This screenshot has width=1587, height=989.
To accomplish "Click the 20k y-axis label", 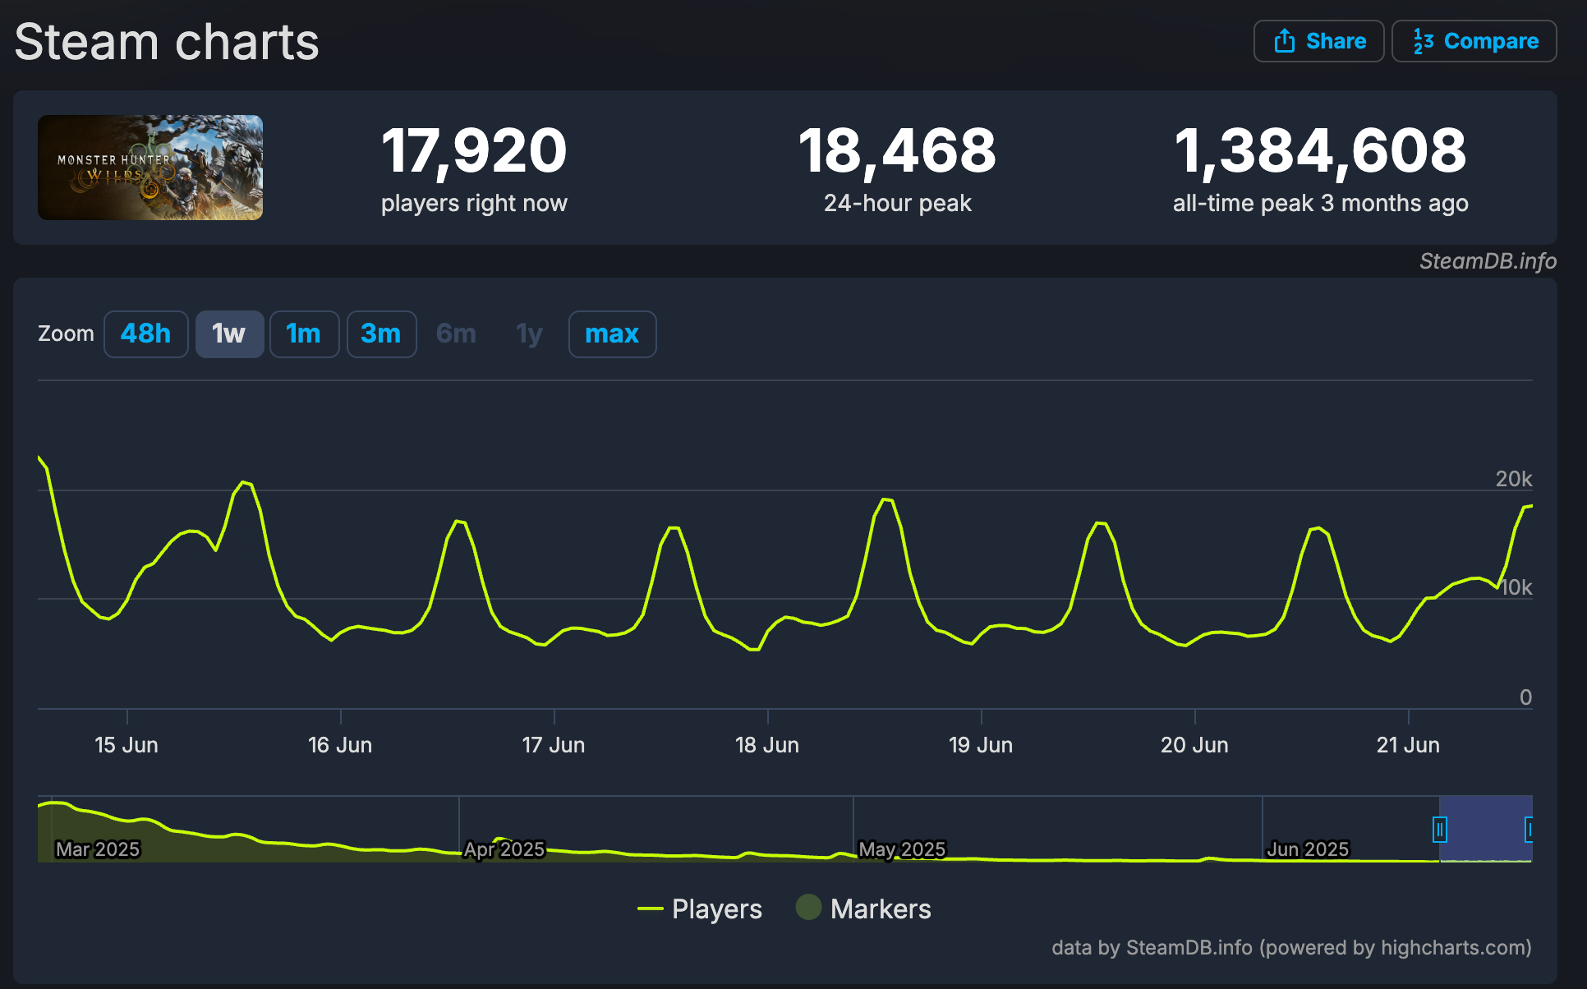I will (x=1514, y=479).
